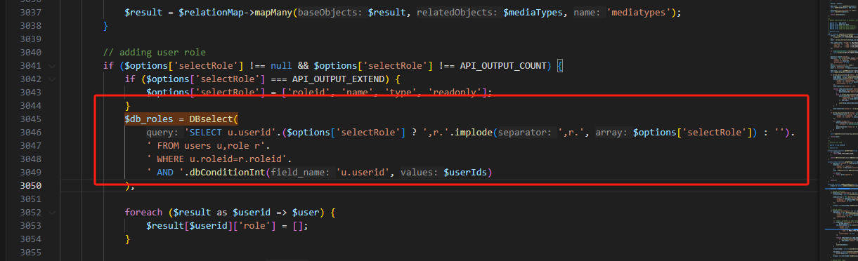The image size is (858, 261).
Task: Collapse the code fold at line 3041
Action: [x=52, y=66]
